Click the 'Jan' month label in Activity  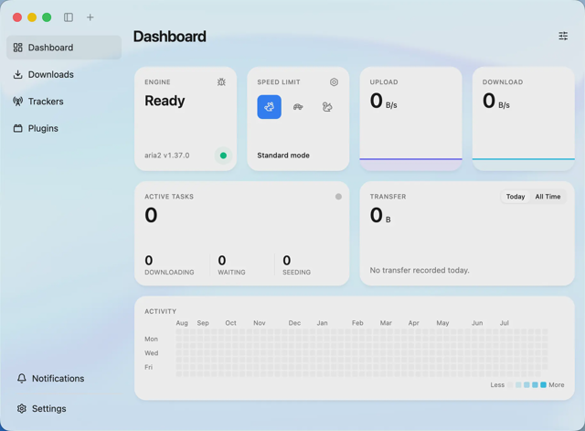click(322, 323)
